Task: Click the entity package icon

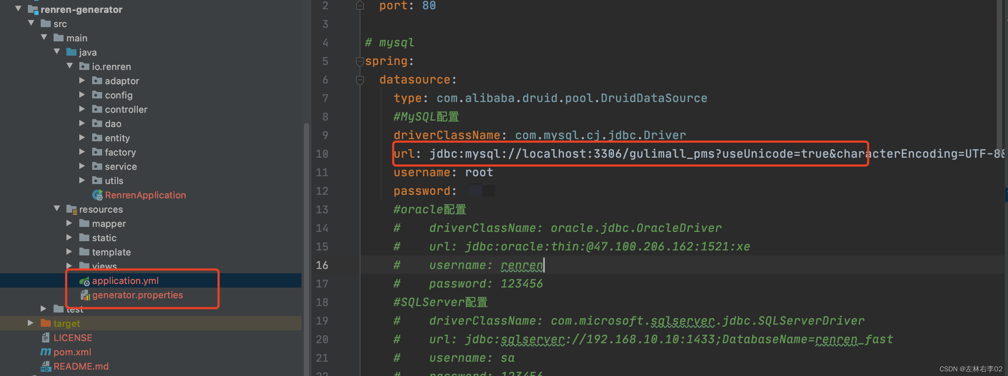Action: click(97, 138)
